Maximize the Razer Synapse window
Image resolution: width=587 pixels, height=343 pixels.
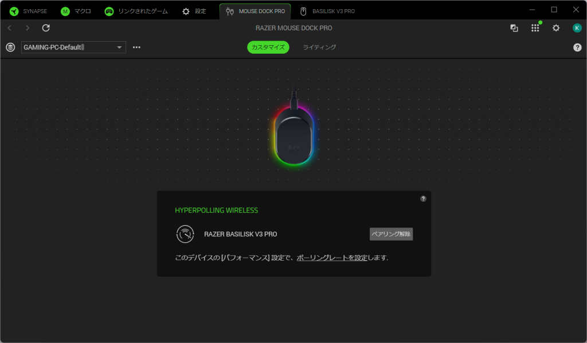[554, 10]
